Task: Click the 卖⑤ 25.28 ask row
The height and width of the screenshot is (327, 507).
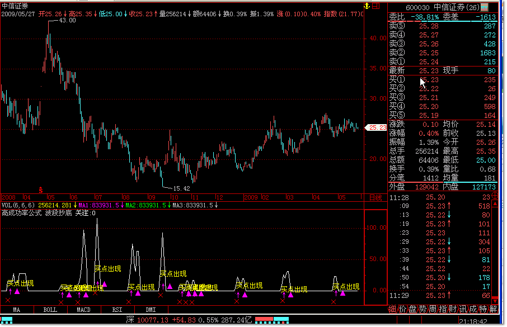Action: pos(442,26)
